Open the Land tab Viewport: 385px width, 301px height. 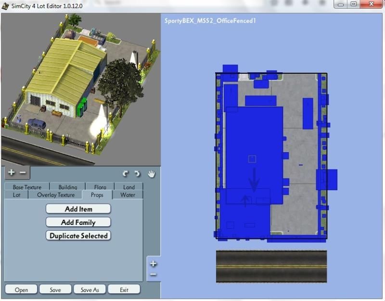129,186
